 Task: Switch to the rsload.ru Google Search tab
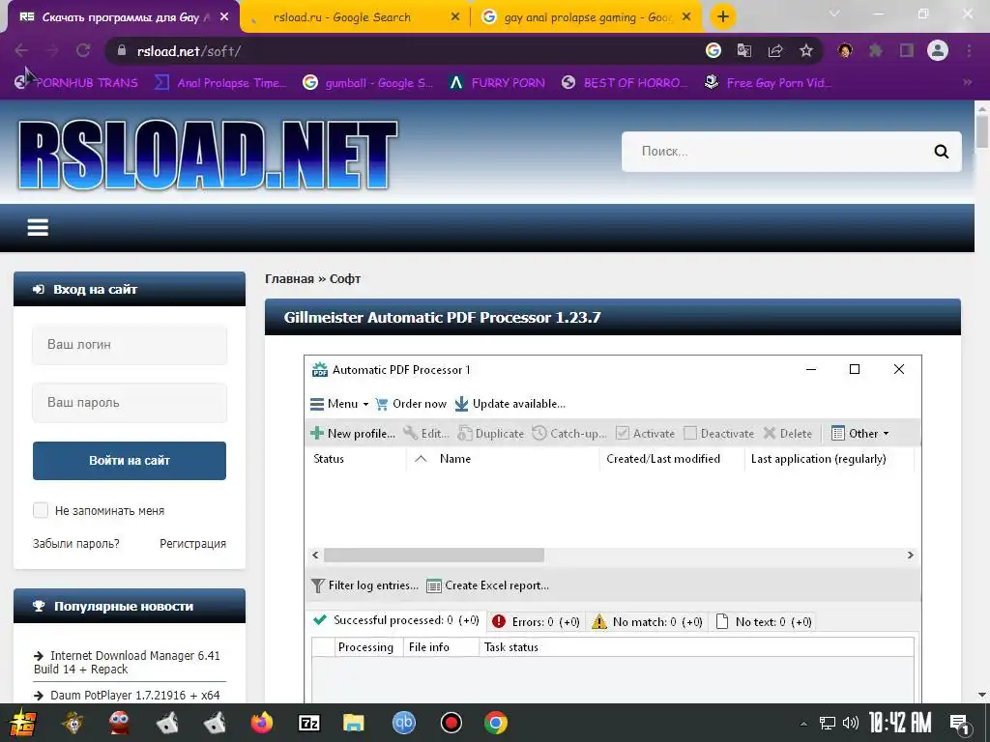click(341, 17)
